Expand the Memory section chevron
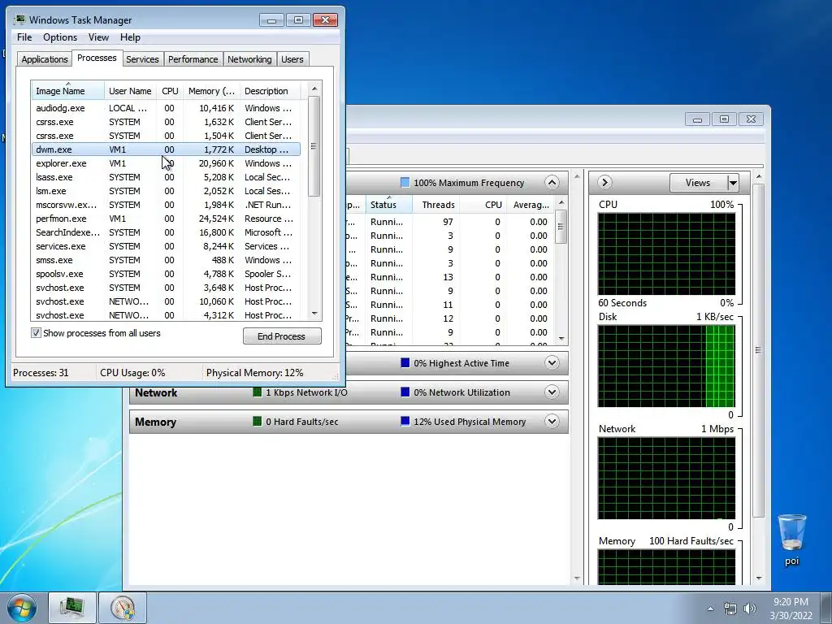Screen dimensions: 832x624 click(x=552, y=422)
